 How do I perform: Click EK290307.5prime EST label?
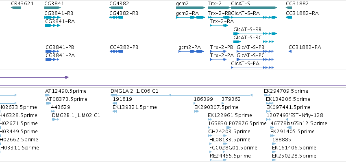(x=216, y=107)
